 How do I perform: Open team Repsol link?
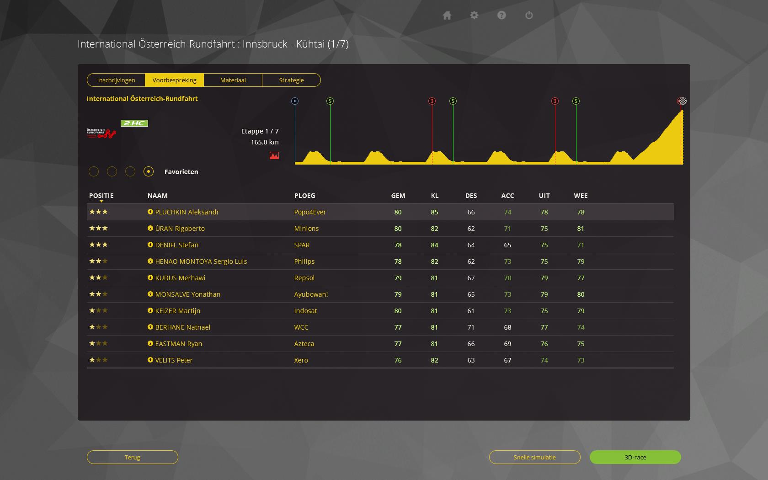304,278
